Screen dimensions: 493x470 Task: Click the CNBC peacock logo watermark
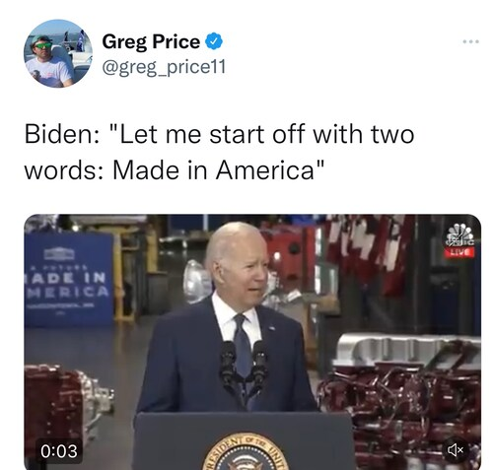click(460, 235)
